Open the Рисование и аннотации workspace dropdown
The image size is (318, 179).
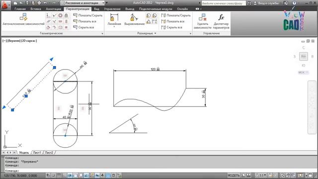pos(82,3)
